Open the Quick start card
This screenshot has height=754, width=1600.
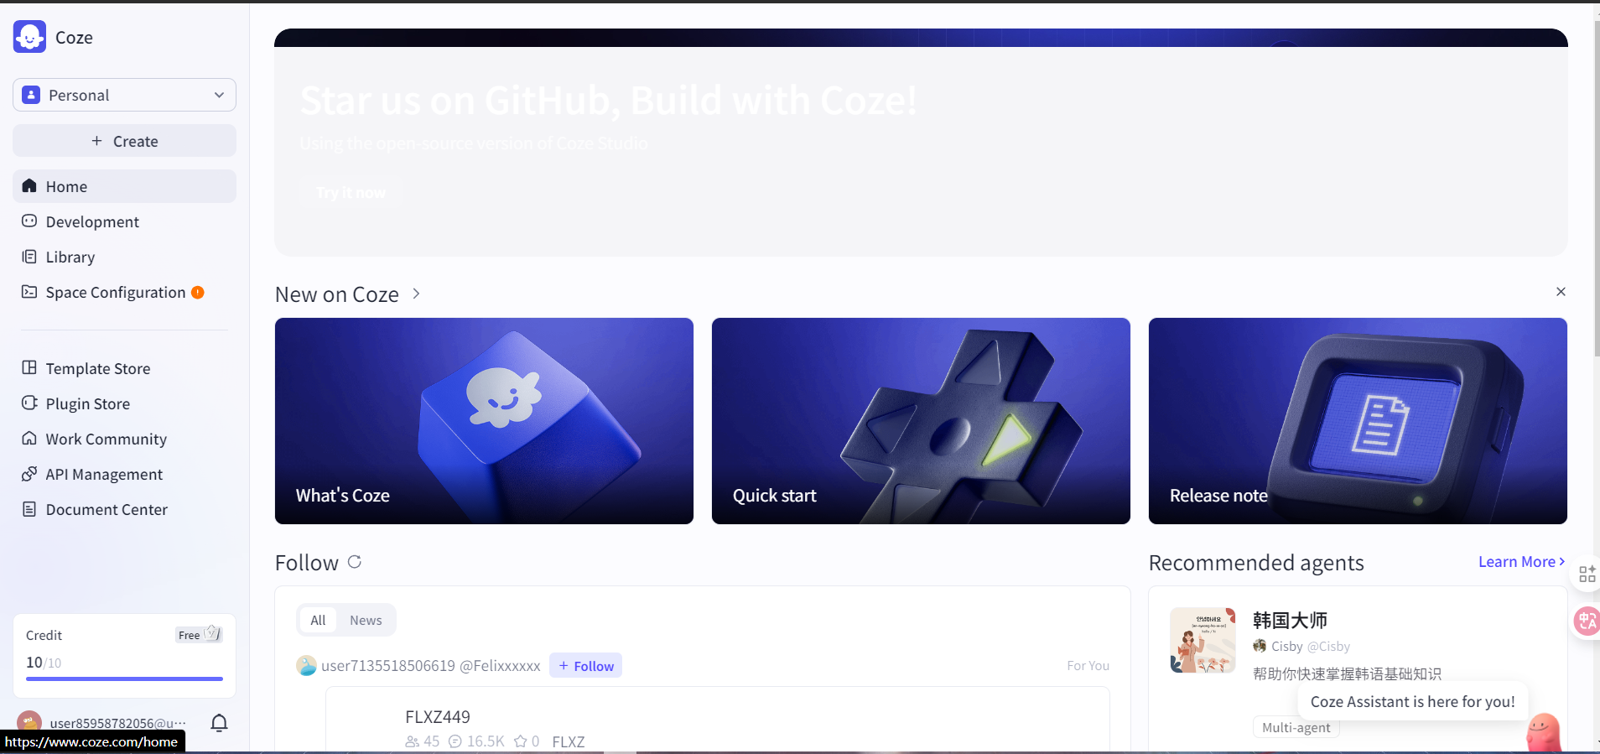click(x=920, y=421)
